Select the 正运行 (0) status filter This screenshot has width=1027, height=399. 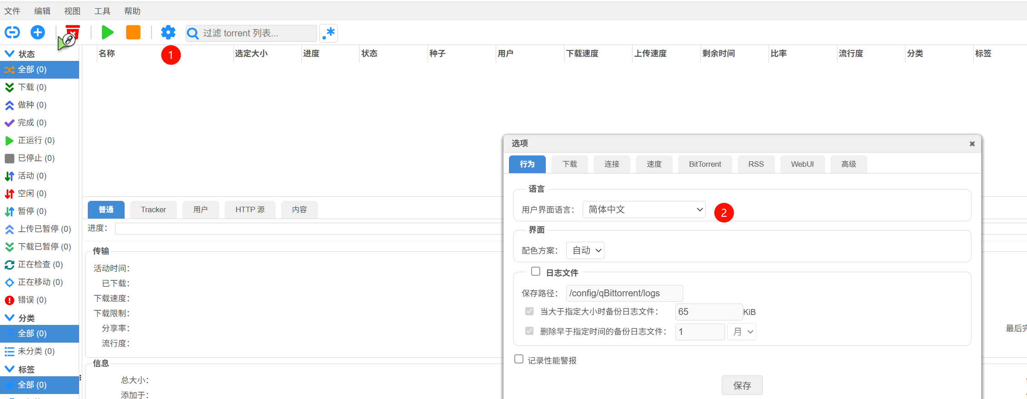(x=40, y=140)
